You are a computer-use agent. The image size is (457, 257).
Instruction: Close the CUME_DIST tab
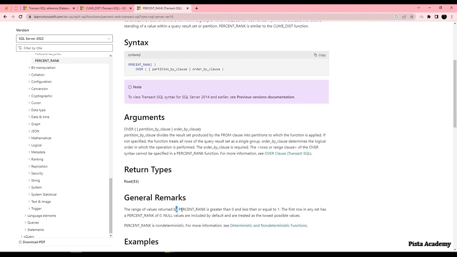(131, 8)
